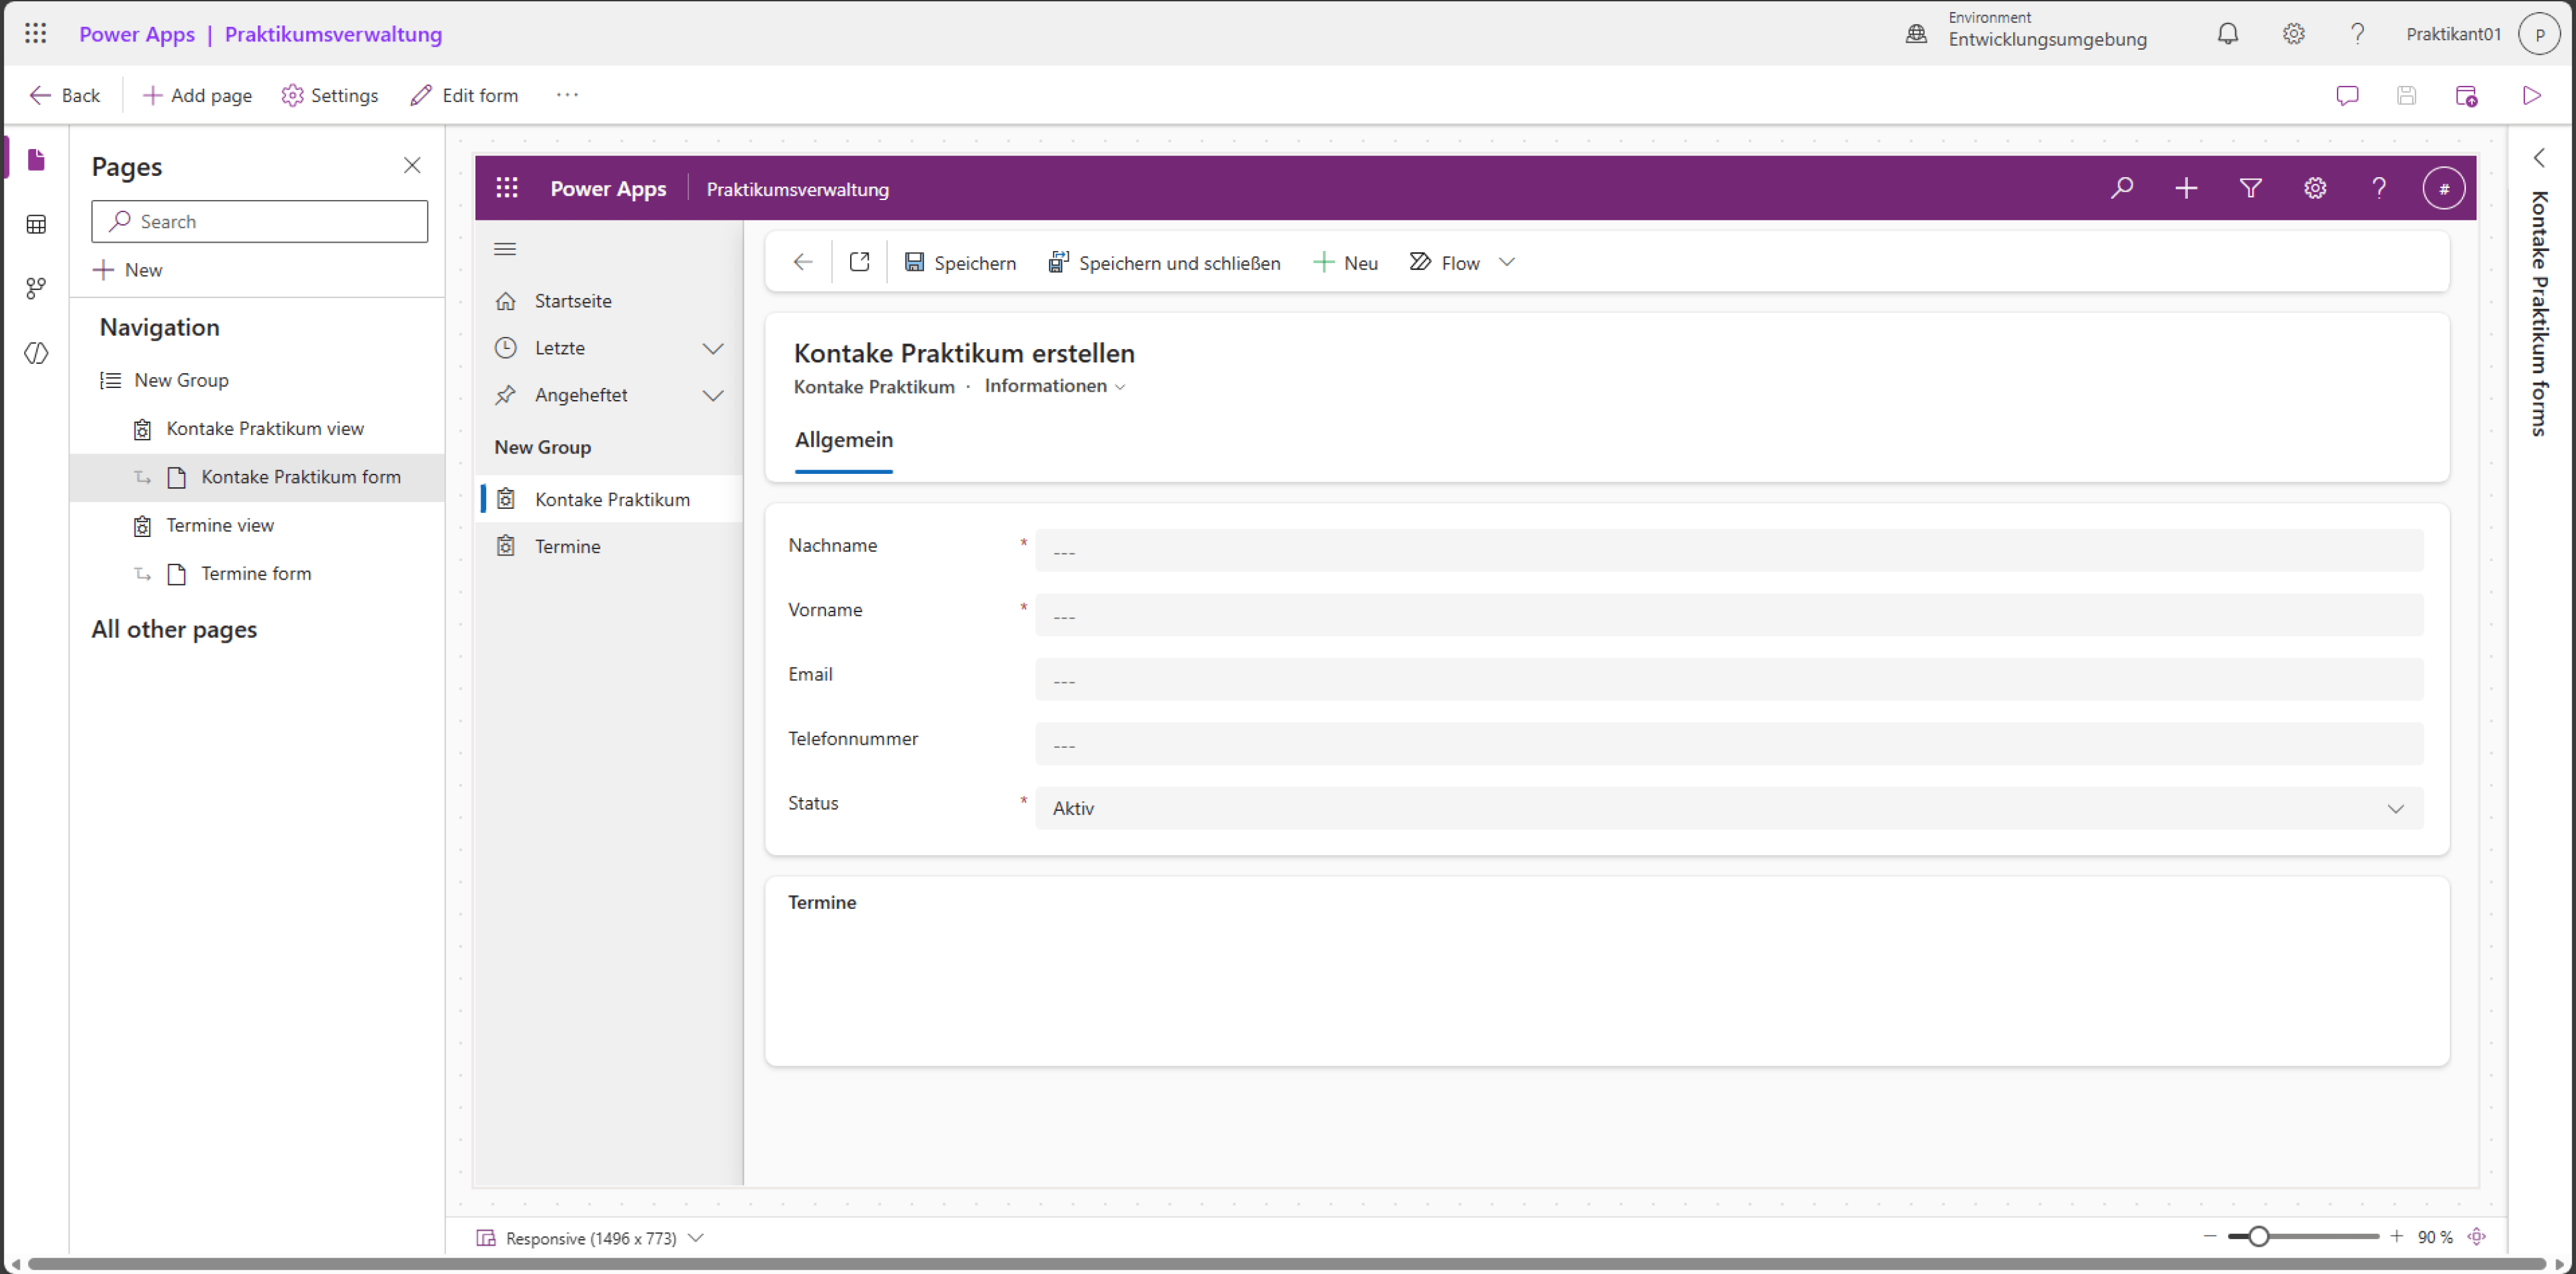
Task: Expand the Letzte section chevron
Action: (x=713, y=348)
